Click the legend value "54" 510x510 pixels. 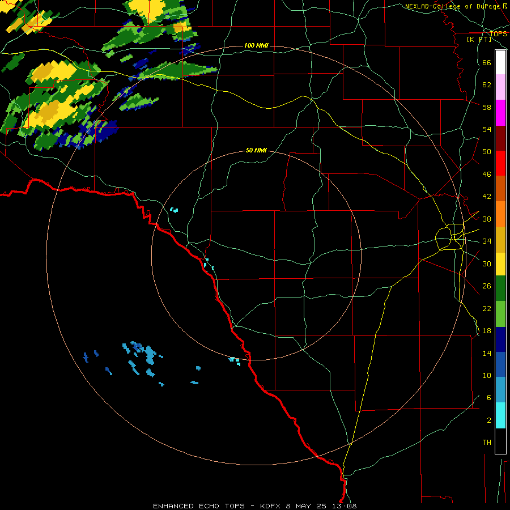coord(487,129)
